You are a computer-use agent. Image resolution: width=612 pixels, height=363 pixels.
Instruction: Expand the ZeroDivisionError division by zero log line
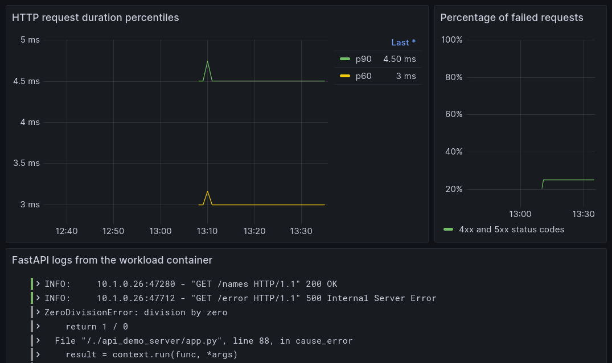pyautogui.click(x=38, y=312)
